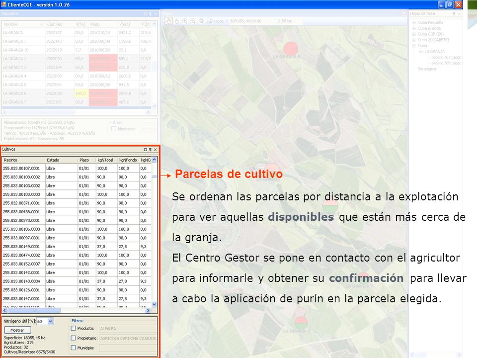
Task: Open the capas layers dropdown
Action: point(227,21)
